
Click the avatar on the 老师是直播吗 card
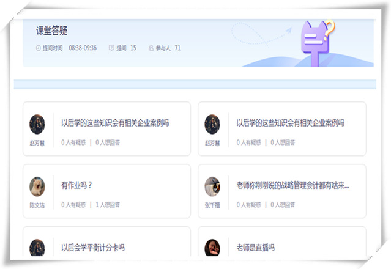(x=212, y=248)
